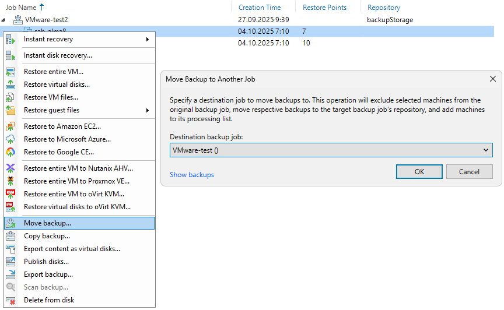Image resolution: width=504 pixels, height=310 pixels.
Task: Choose Restore entire VM to oVirt KVM
Action: click(79, 194)
